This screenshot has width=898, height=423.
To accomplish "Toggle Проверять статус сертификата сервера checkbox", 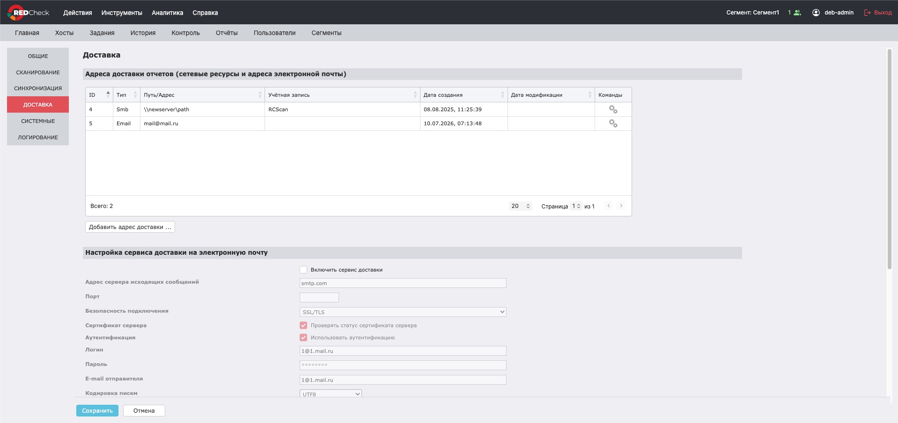I will coord(303,325).
